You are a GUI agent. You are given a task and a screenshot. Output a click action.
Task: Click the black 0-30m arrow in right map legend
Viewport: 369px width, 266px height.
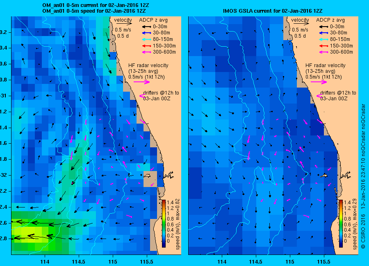[324, 27]
